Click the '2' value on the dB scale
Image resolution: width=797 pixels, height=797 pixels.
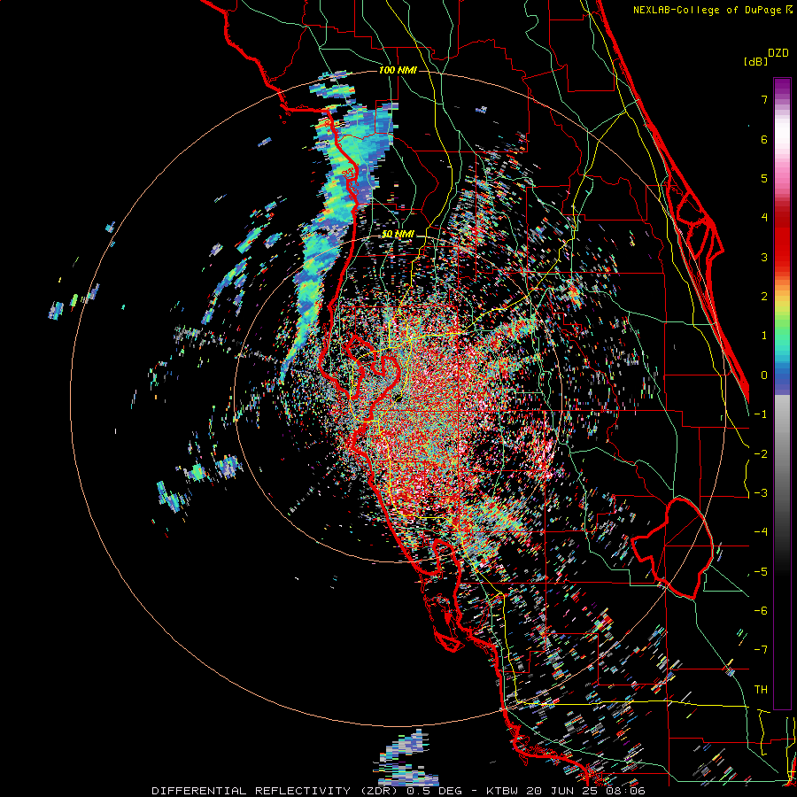764,297
